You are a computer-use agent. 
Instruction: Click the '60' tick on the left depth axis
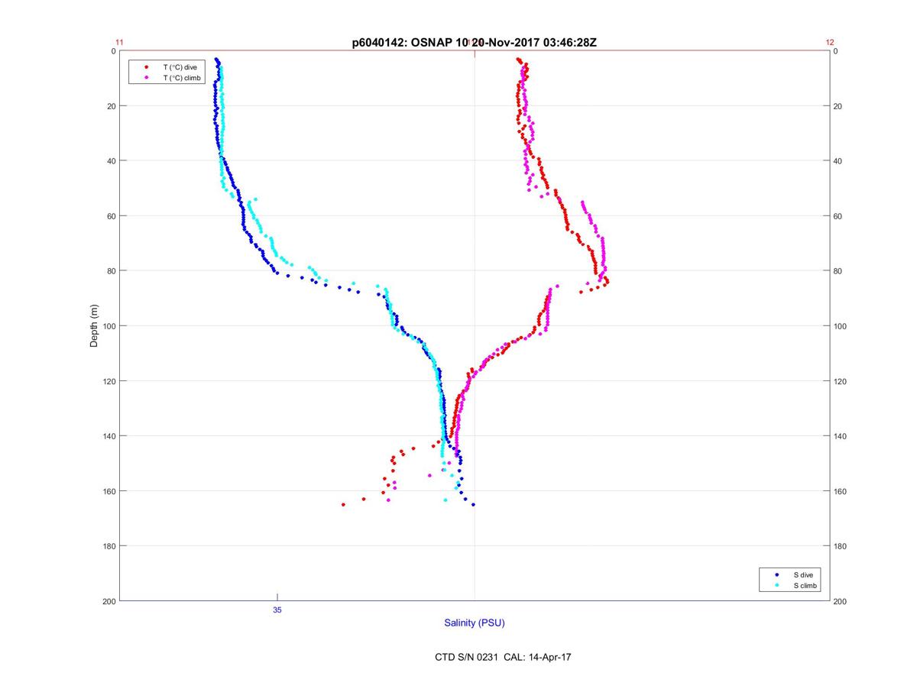111,216
